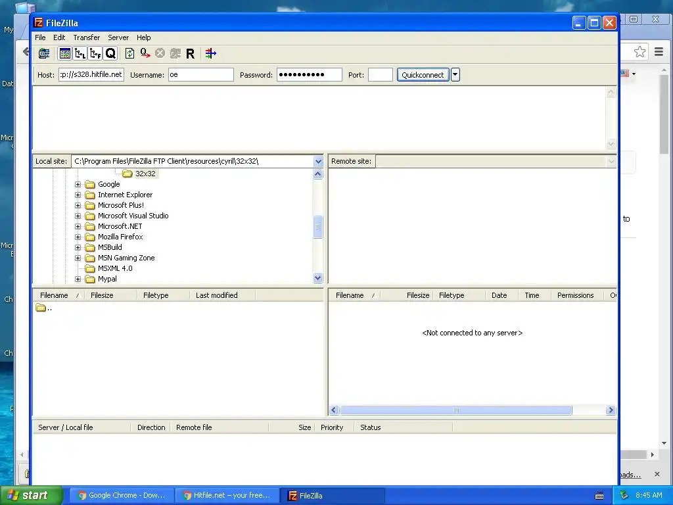The image size is (673, 505).
Task: Select the Mozilla Firefox folder
Action: pos(120,237)
